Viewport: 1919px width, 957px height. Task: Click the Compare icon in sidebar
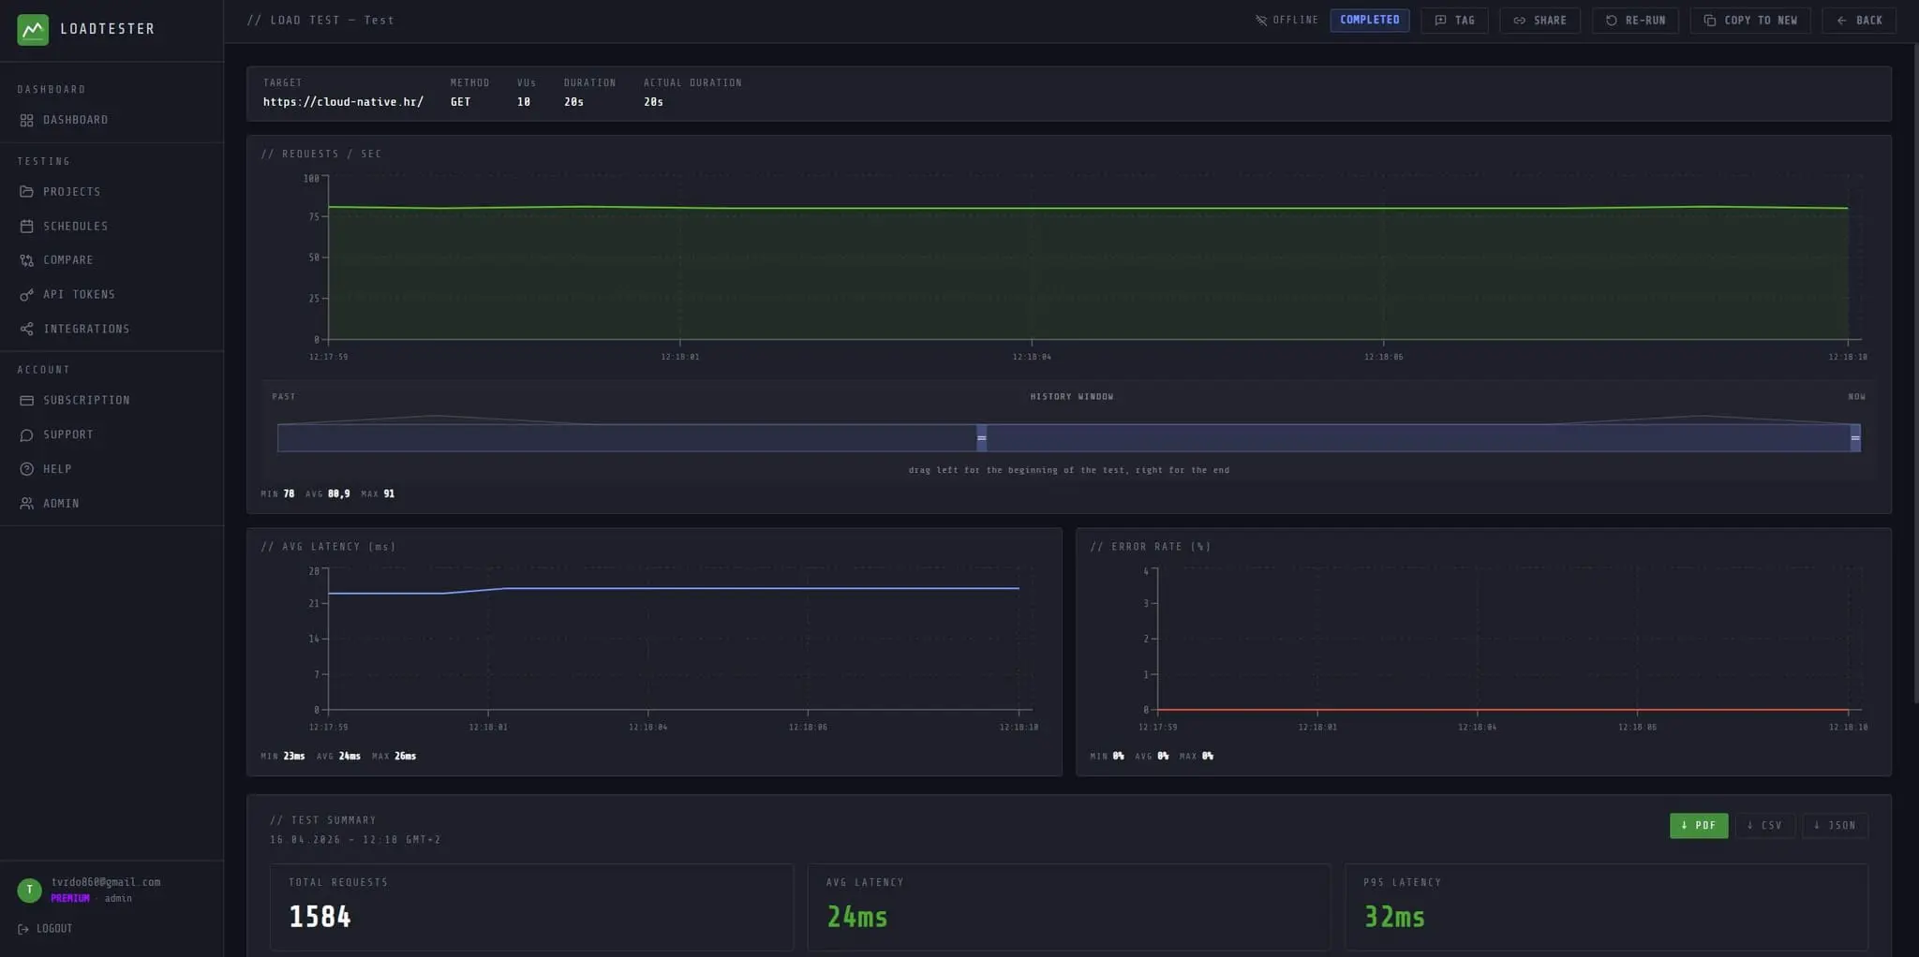[26, 260]
